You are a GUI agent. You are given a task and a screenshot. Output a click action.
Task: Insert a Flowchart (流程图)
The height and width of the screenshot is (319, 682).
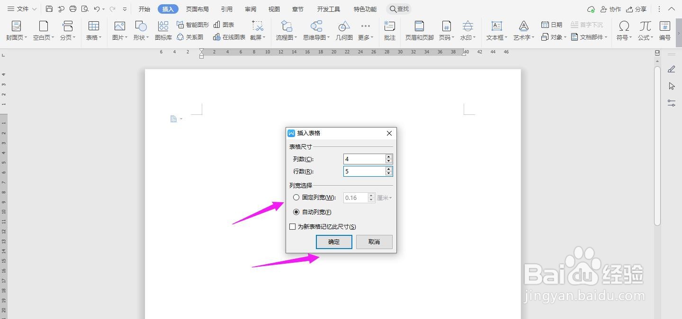pyautogui.click(x=287, y=30)
